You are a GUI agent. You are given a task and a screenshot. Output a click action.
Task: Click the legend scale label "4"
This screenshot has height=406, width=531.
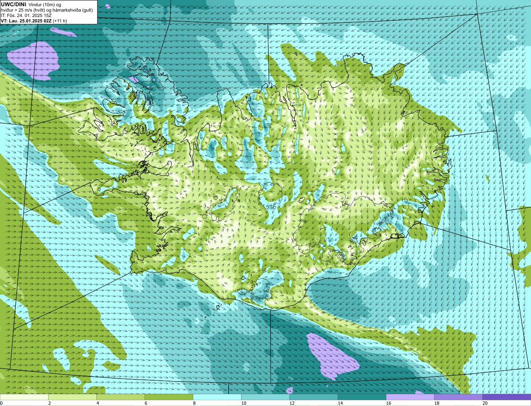[x=98, y=403]
